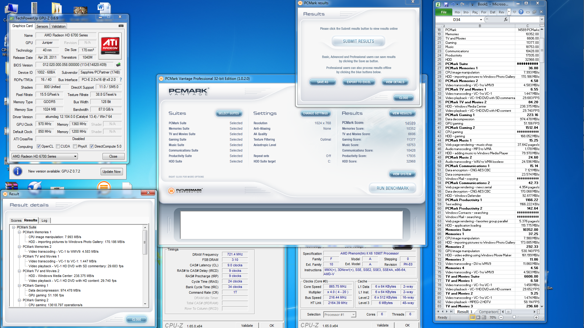This screenshot has height=328, width=584.
Task: Open the food photo thumbnail on the desktop
Action: click(80, 10)
